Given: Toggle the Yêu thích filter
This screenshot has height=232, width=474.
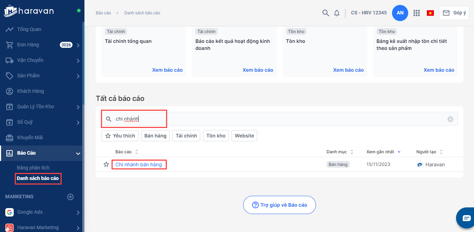Looking at the screenshot, I should click(x=120, y=136).
